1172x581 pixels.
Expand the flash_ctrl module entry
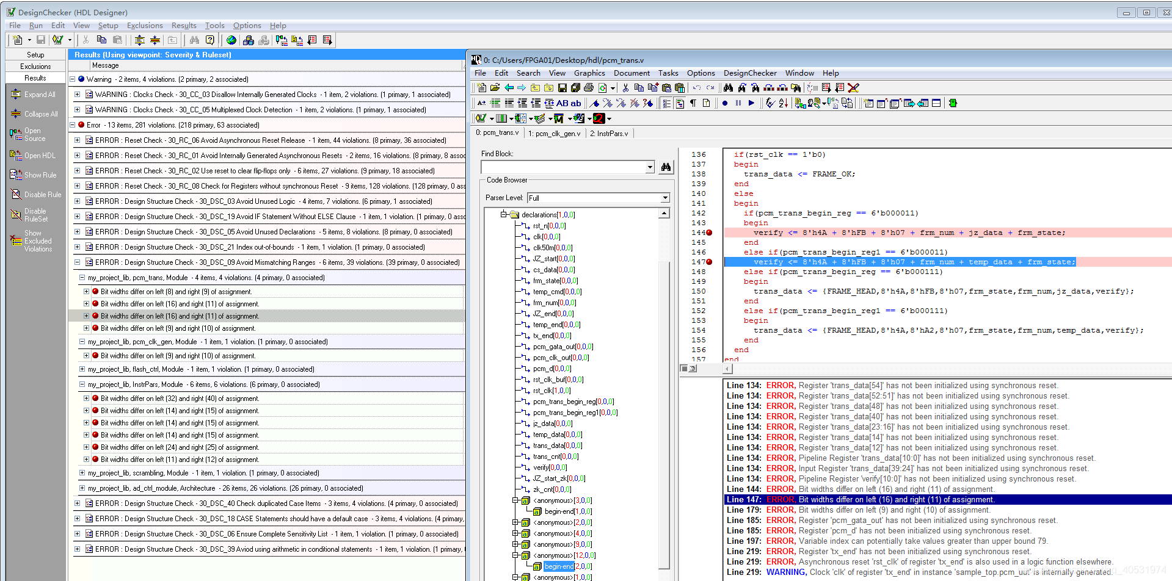click(82, 369)
